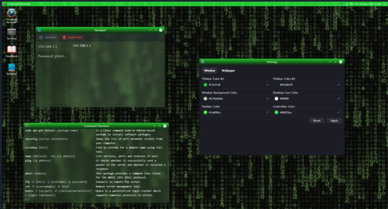
Task: Click Command Terminal entry in top taskbar
Action: point(17,4)
